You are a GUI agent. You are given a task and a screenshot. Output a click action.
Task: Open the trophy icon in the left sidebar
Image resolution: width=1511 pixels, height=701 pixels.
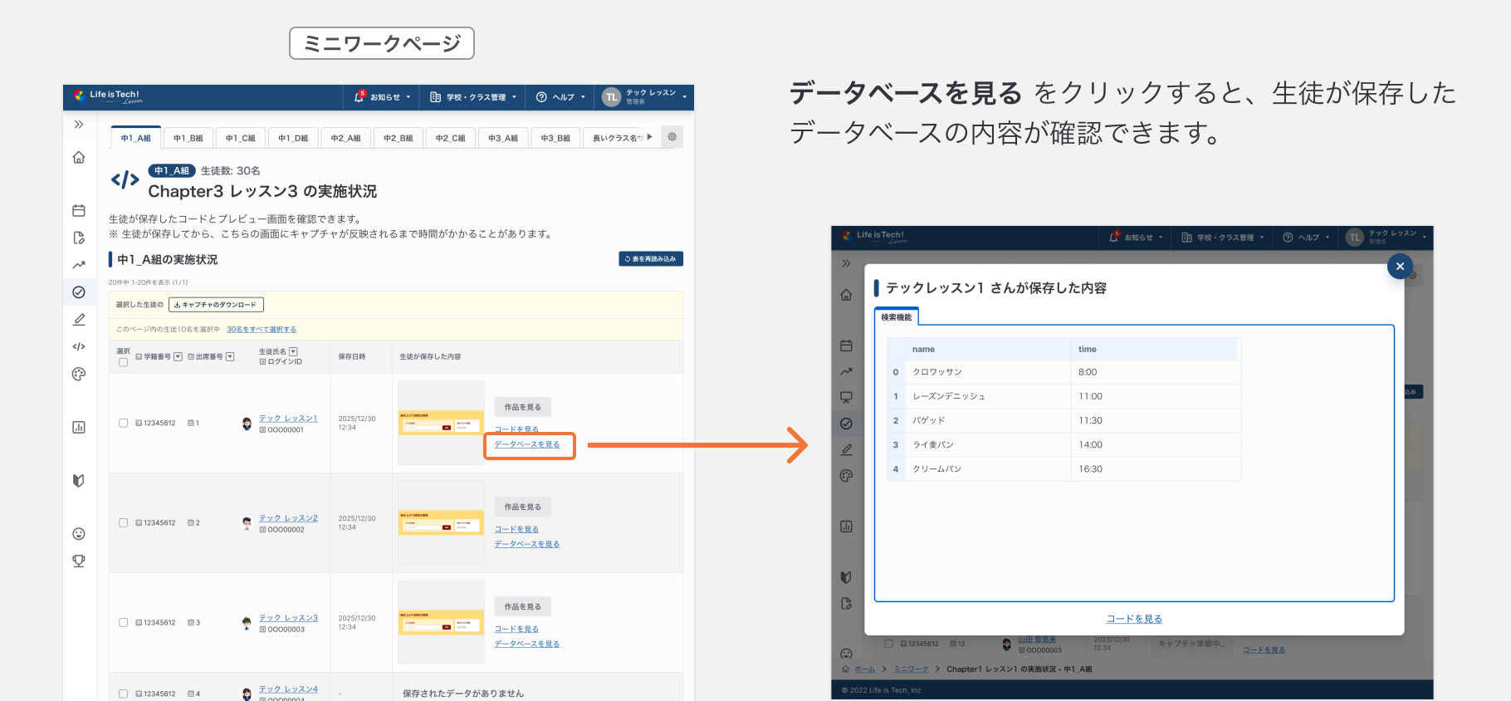point(79,561)
